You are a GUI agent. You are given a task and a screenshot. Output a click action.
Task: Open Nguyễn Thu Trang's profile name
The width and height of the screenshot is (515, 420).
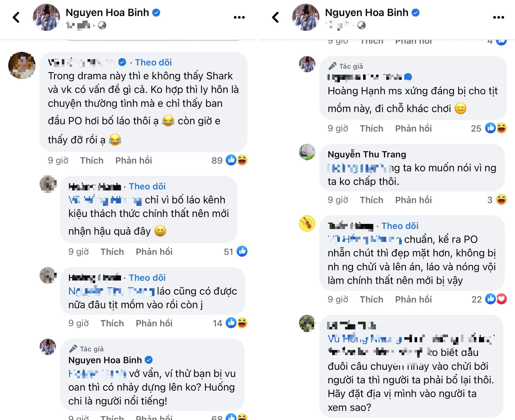tap(367, 154)
